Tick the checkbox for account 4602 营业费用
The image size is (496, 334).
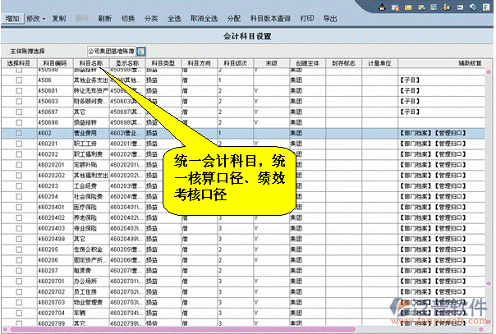(x=19, y=131)
